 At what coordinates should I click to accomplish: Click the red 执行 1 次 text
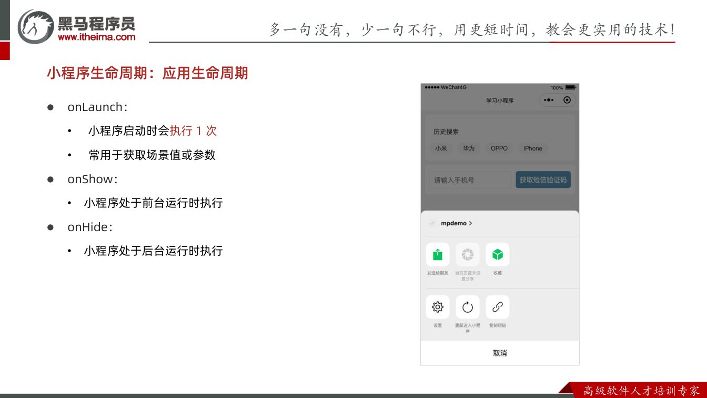point(193,131)
